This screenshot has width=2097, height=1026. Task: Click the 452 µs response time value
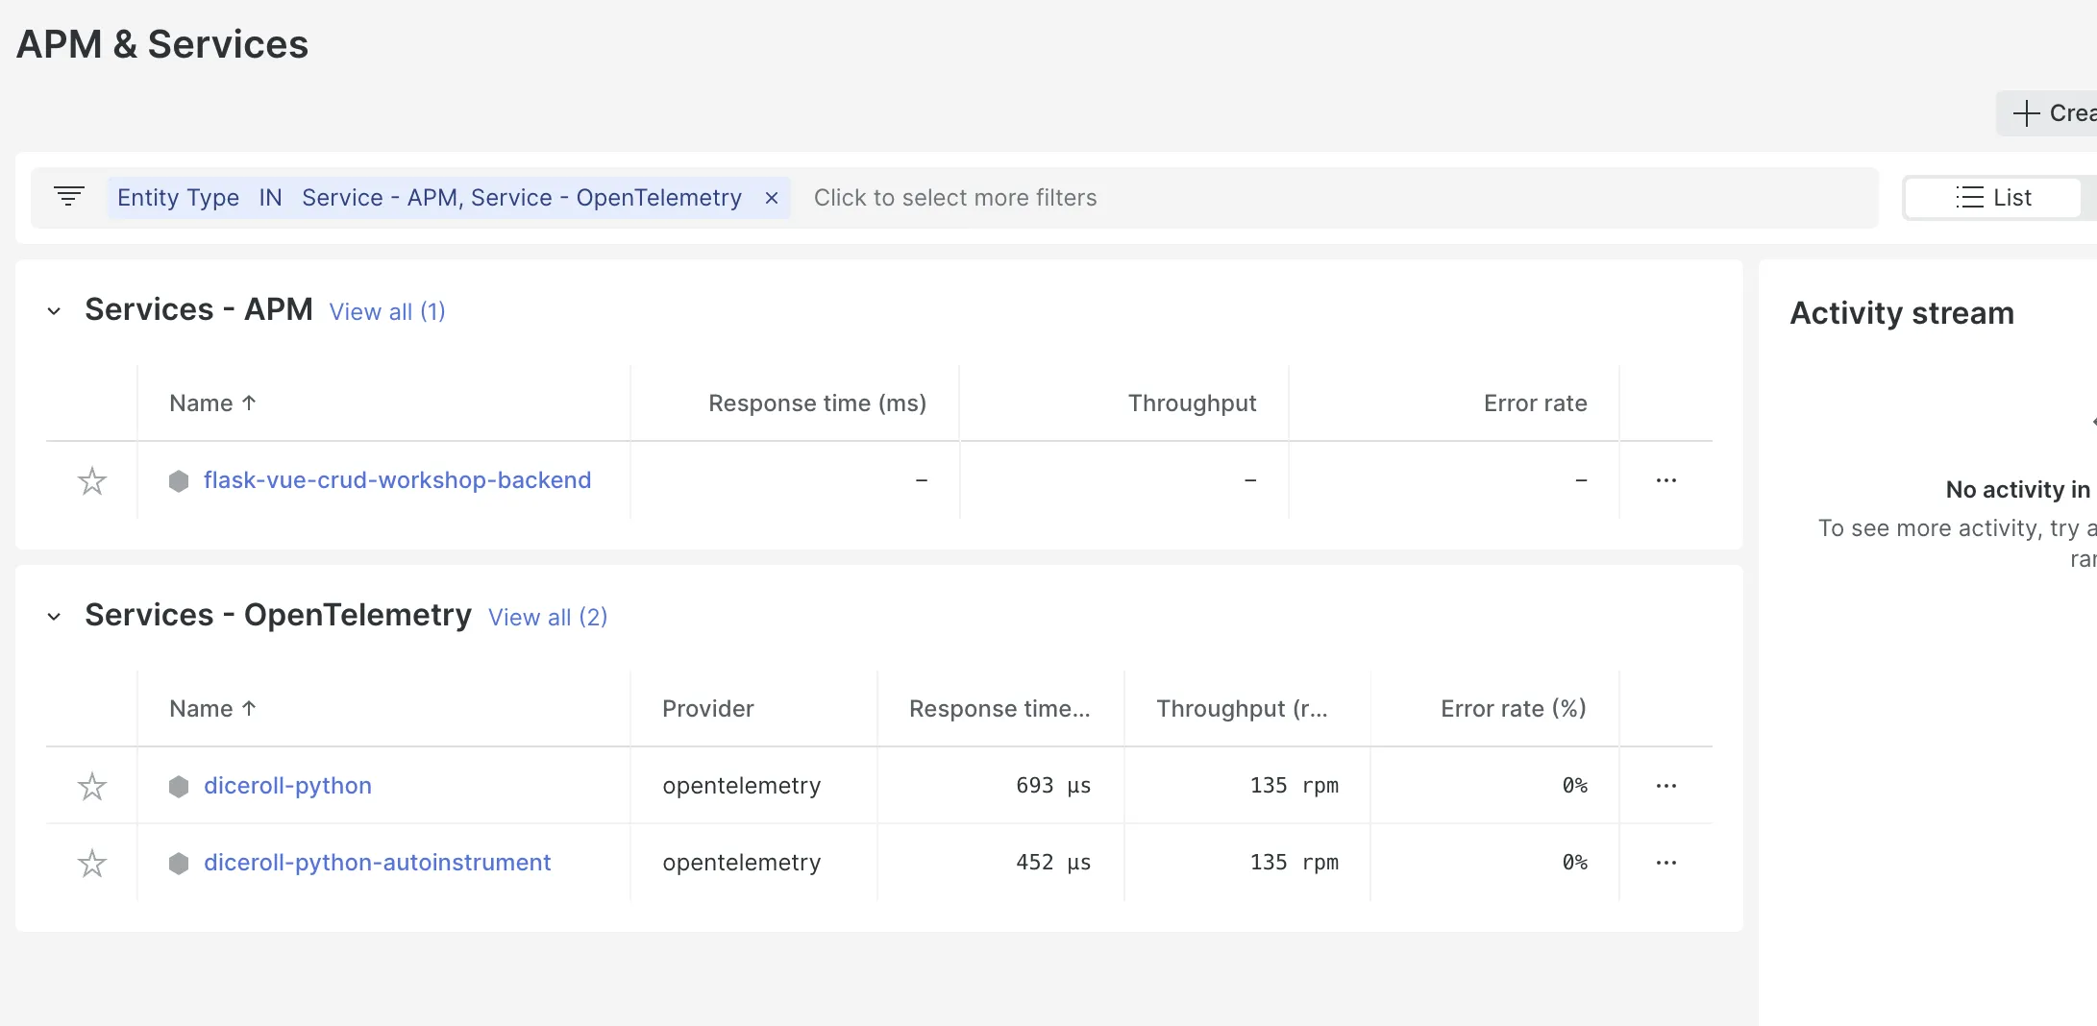tap(1053, 863)
